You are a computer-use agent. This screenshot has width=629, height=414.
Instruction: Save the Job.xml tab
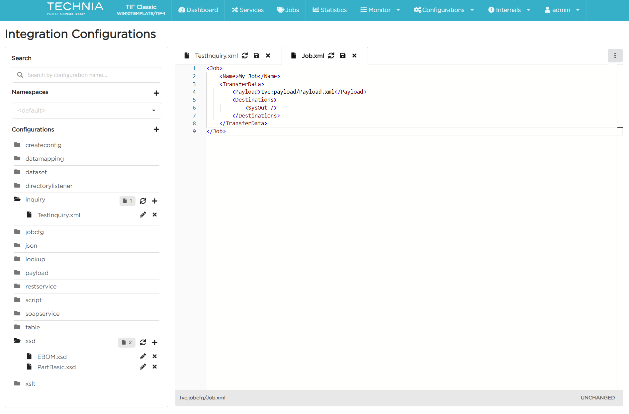343,55
